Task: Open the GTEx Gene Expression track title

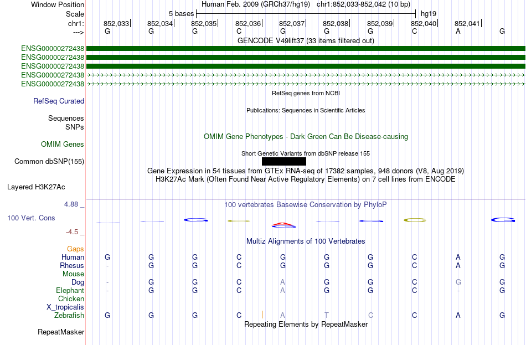Action: pos(306,171)
